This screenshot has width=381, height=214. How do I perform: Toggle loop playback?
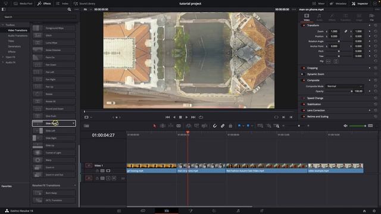[201, 117]
